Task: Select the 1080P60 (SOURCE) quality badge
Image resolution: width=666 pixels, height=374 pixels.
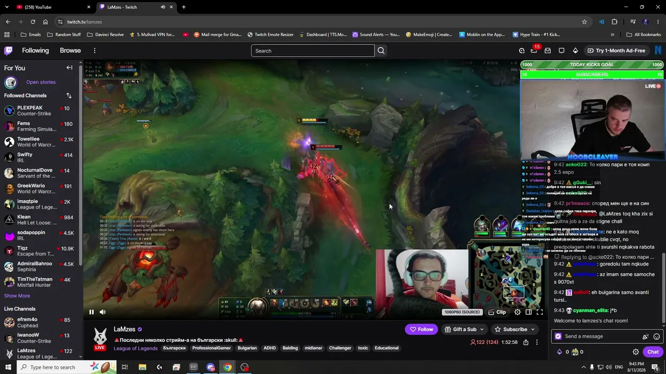Action: point(462,312)
